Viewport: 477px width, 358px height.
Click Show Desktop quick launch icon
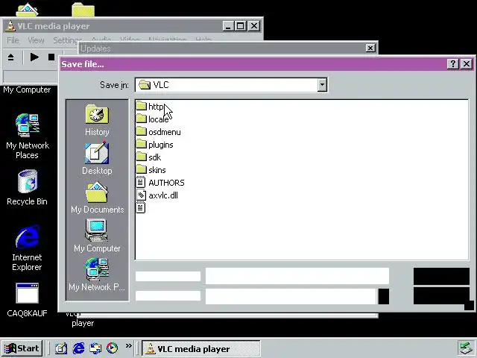(61, 348)
